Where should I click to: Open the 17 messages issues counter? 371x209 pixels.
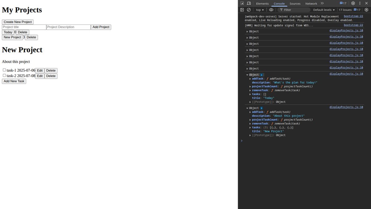pyautogui.click(x=343, y=3)
